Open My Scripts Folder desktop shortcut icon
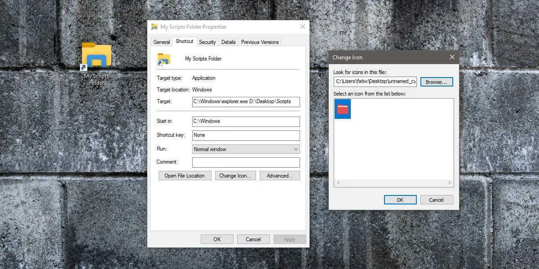The width and height of the screenshot is (539, 269). (x=96, y=57)
